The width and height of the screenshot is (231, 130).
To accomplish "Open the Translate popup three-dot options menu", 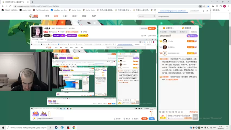I will [x=204, y=11].
